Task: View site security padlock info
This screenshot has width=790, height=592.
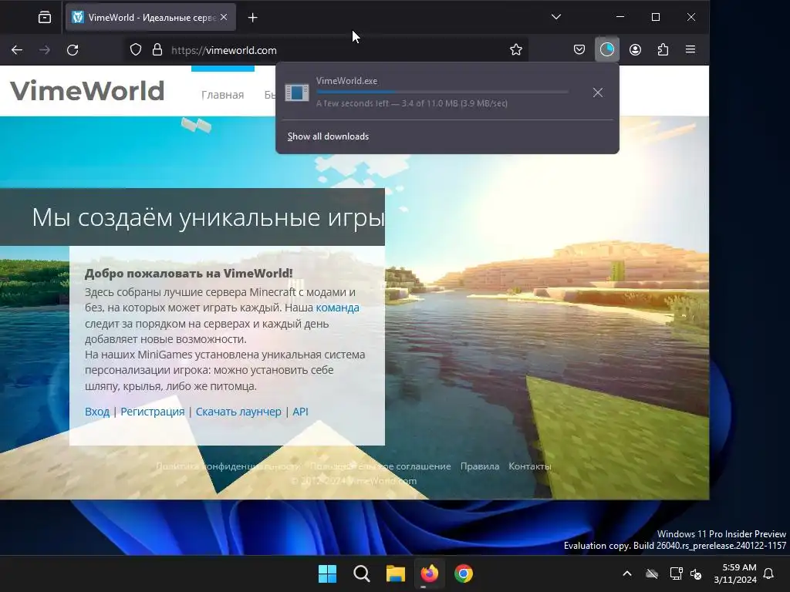Action: pos(157,50)
